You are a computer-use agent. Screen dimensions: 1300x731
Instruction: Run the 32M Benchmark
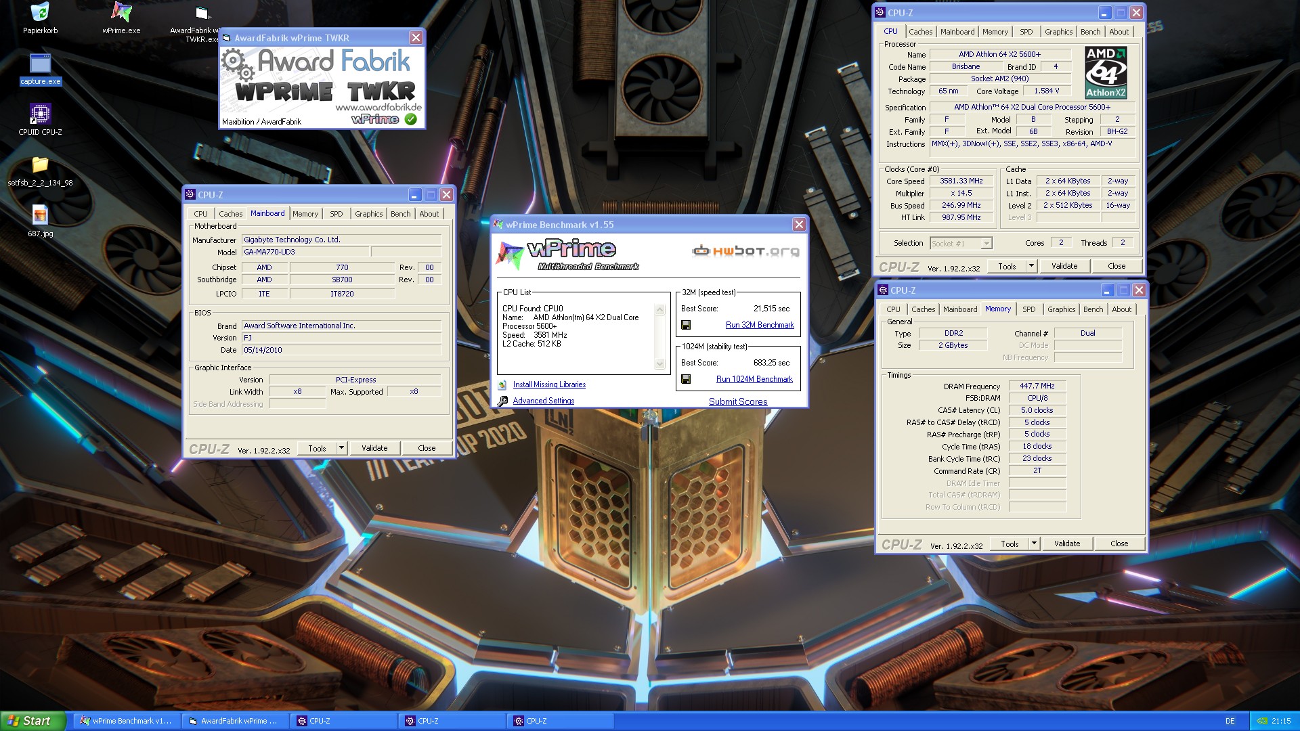point(760,325)
